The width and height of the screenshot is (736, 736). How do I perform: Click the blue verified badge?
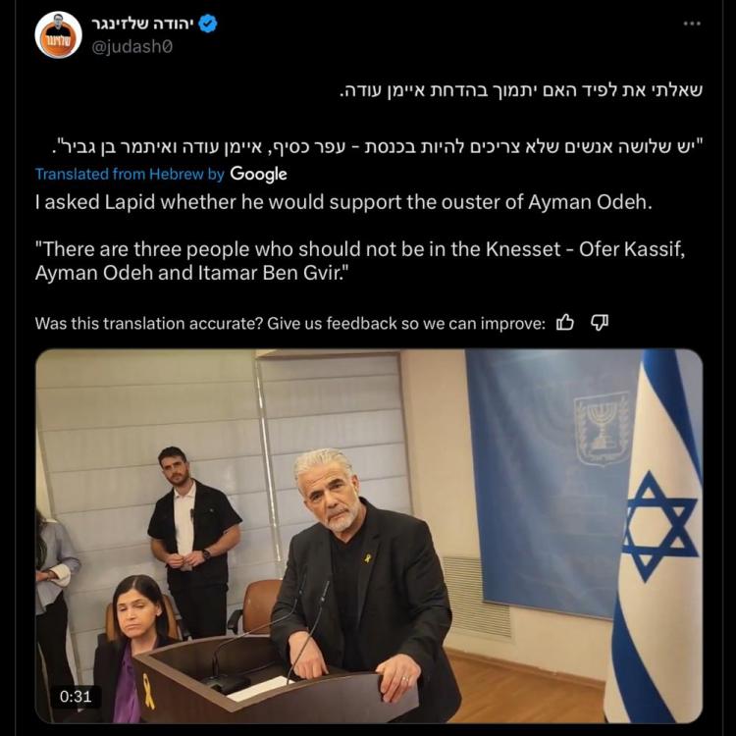[x=207, y=24]
